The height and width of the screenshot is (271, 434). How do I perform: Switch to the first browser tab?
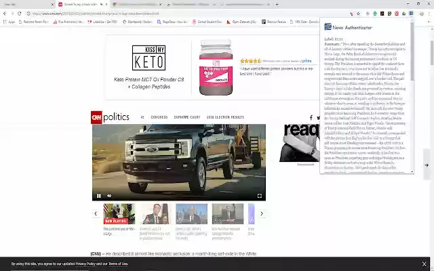28,5
